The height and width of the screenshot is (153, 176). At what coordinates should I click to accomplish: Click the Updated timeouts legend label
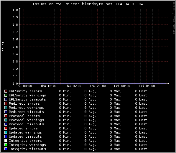[x=25, y=136]
